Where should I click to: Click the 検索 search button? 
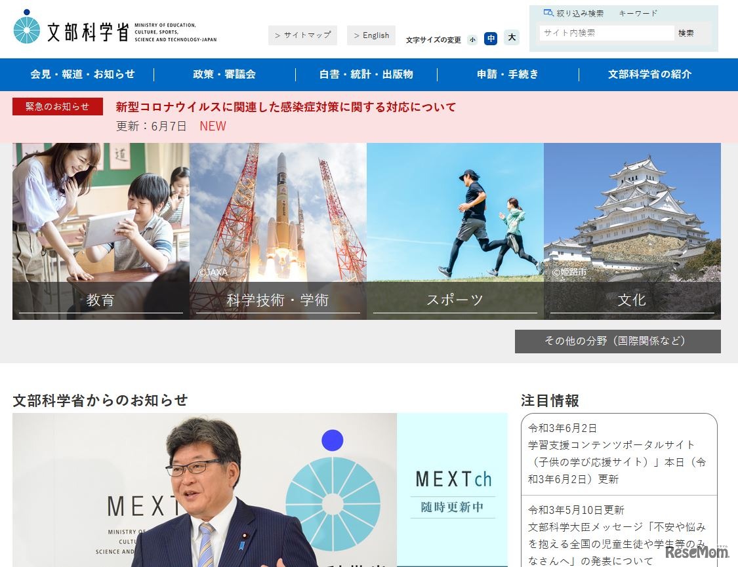pyautogui.click(x=686, y=32)
